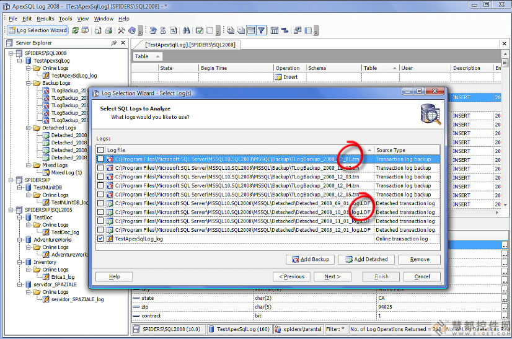Open the File menu
This screenshot has width=512, height=339.
tap(13, 19)
